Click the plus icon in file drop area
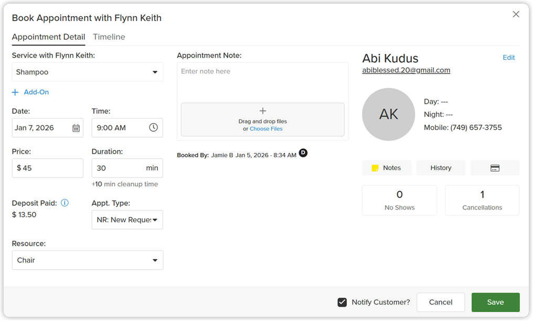The image size is (533, 321). click(263, 111)
